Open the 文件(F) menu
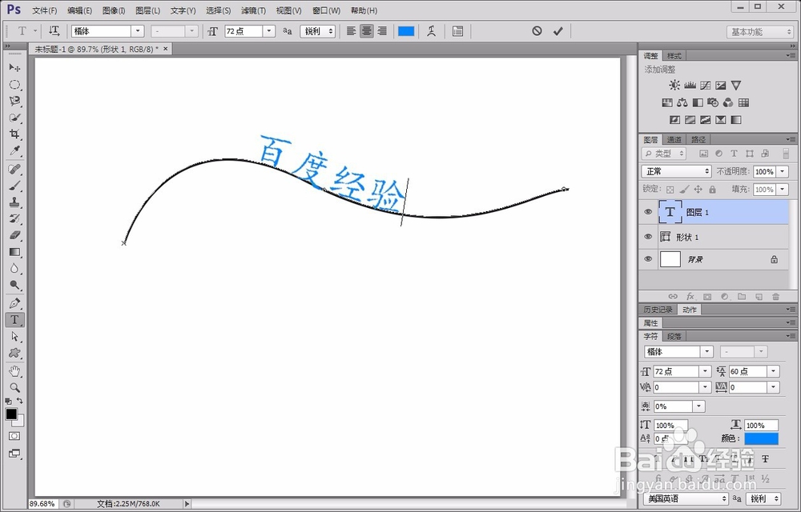This screenshot has width=801, height=512. [44, 10]
